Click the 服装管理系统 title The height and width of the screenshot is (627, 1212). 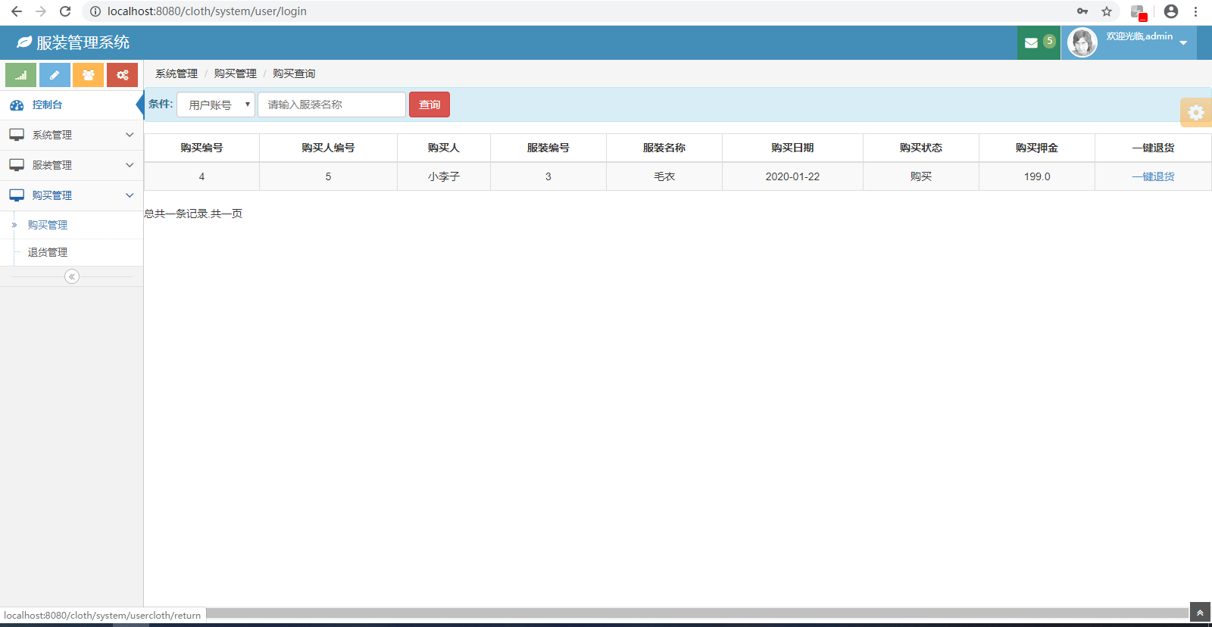click(x=83, y=42)
